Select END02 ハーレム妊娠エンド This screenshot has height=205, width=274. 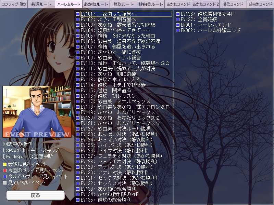211,30
